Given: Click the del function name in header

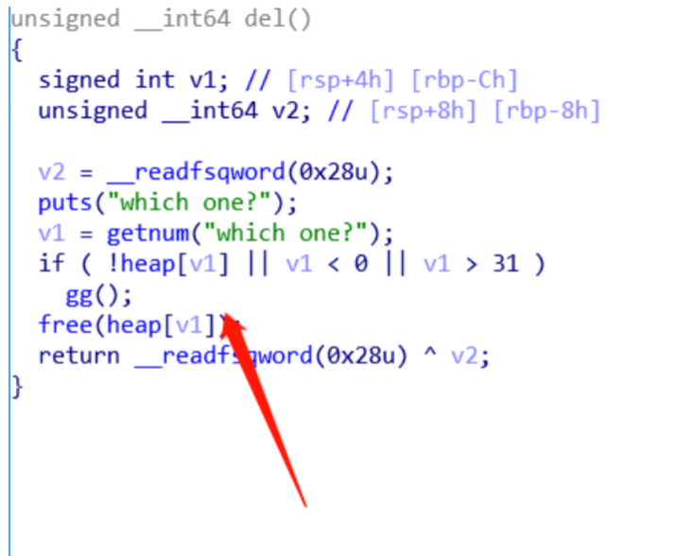Looking at the screenshot, I should click(x=266, y=19).
